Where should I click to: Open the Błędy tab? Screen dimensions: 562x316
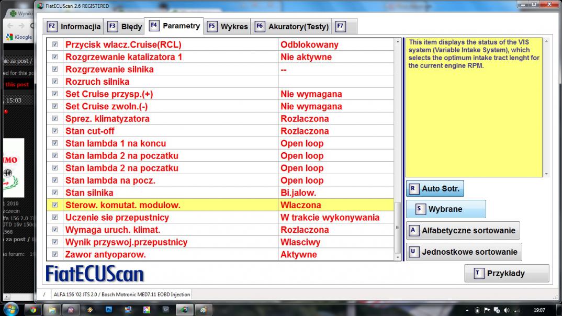[x=125, y=27]
